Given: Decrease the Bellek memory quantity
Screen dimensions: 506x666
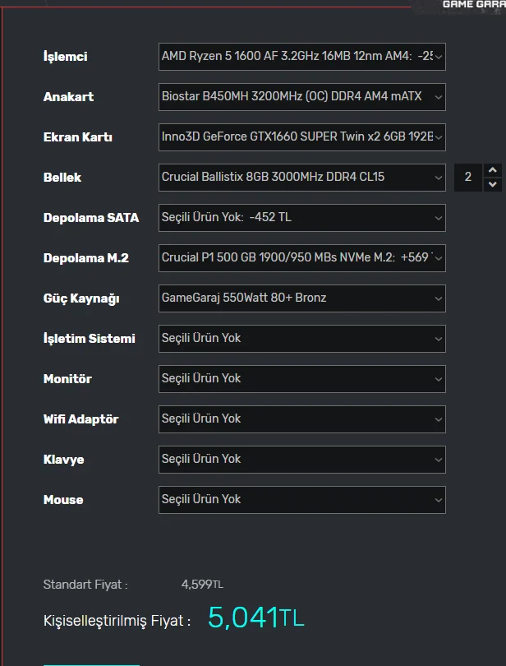Looking at the screenshot, I should (494, 183).
